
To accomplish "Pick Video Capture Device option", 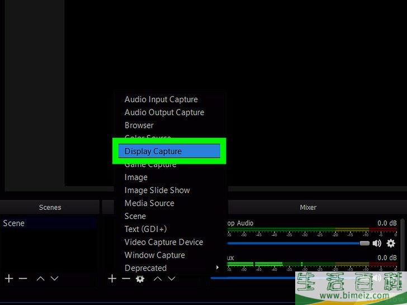I will pos(163,242).
